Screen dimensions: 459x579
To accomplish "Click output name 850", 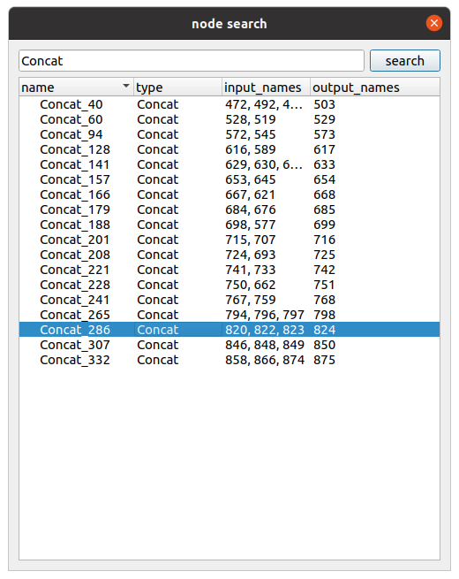I will [x=325, y=345].
